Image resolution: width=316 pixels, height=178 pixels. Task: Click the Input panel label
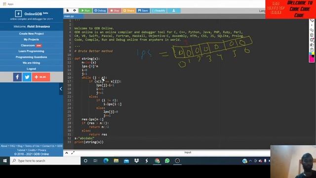point(188,152)
